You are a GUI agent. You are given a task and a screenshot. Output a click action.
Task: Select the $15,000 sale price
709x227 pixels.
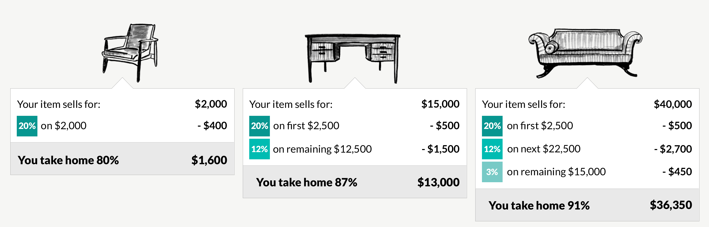pyautogui.click(x=440, y=104)
